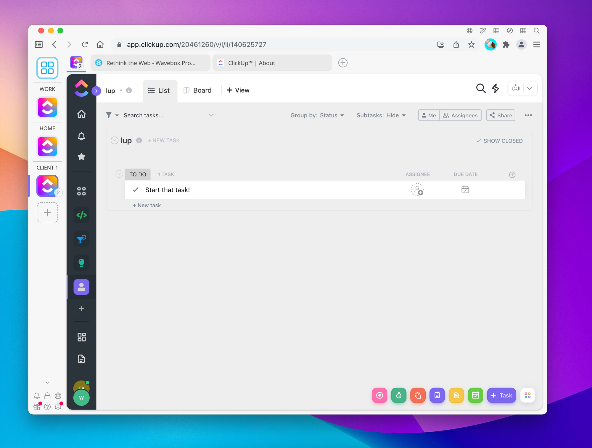Click the Share button
Viewport: 592px width, 448px height.
(500, 115)
